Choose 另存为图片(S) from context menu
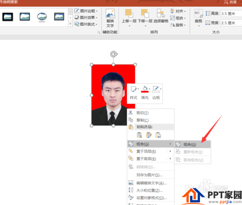This screenshot has width=242, height=205. coord(151,175)
